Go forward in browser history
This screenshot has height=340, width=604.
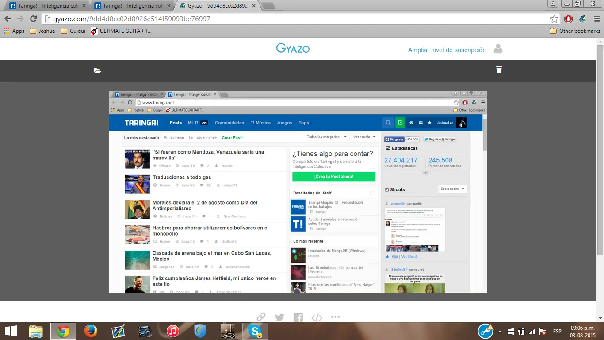pyautogui.click(x=20, y=19)
